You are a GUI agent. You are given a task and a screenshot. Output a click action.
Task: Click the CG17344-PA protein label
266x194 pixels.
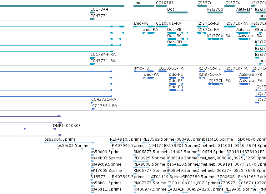click(105, 106)
